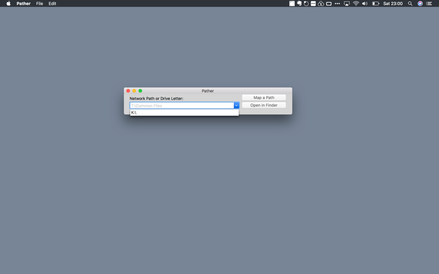
Task: Click the white square icon left of Evernote
Action: (x=292, y=4)
